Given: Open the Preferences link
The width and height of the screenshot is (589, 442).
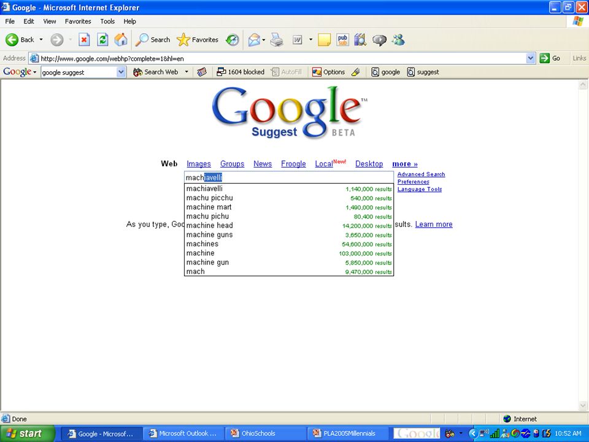Looking at the screenshot, I should point(413,182).
